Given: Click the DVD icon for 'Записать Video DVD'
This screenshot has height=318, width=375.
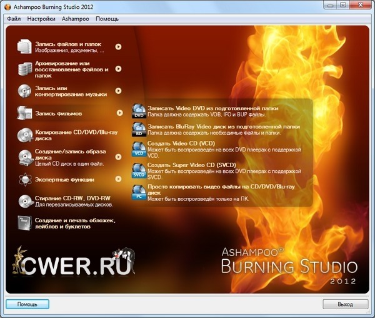Looking at the screenshot, I should pyautogui.click(x=138, y=112).
